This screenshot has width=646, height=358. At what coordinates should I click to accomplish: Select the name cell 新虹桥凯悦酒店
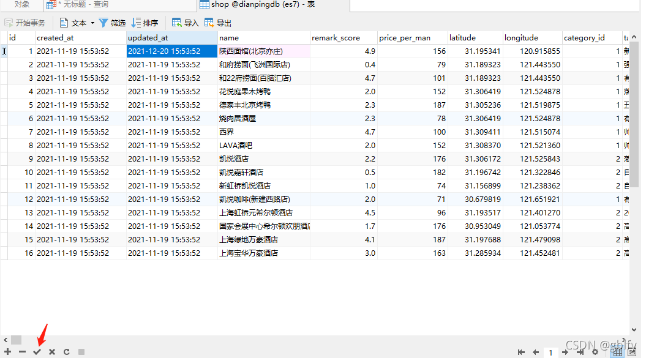264,186
